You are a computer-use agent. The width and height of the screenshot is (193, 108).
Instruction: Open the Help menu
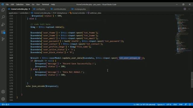tap(53, 4)
